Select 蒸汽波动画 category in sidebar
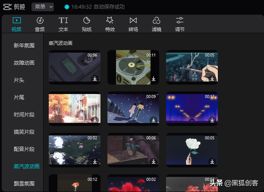264x192 pixels. coord(27,166)
